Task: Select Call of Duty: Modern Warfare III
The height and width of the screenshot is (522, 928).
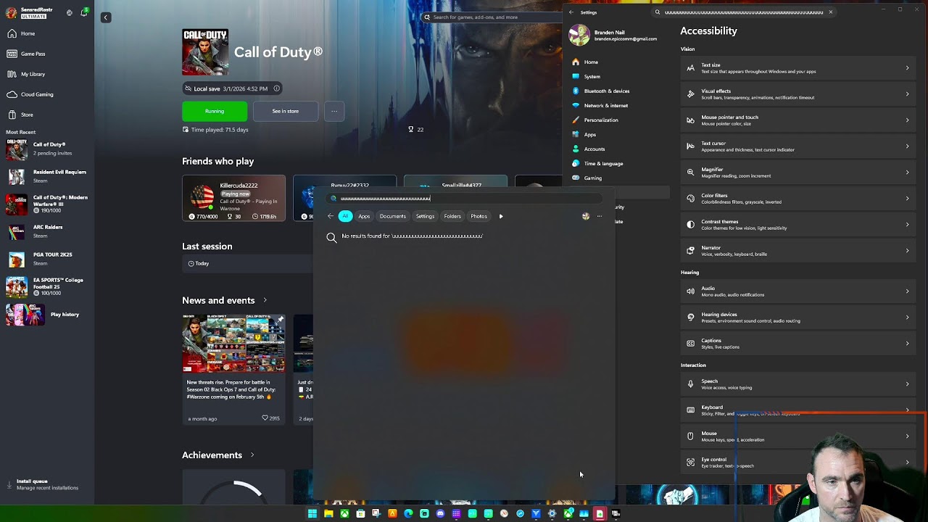Action: click(x=47, y=204)
